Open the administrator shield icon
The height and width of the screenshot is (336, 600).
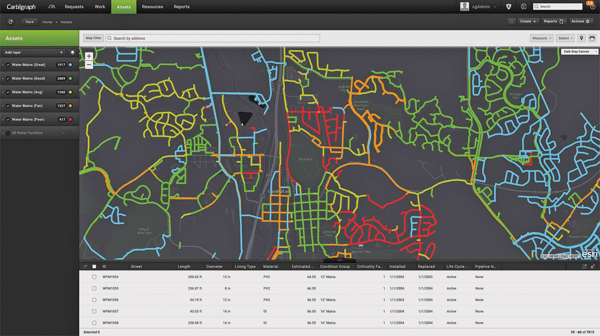coord(508,7)
